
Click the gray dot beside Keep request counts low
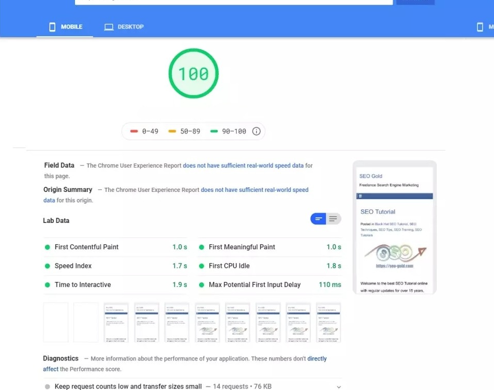pos(48,386)
